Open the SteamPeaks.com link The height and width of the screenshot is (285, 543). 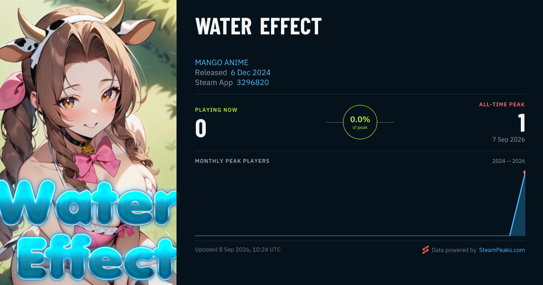[502, 250]
